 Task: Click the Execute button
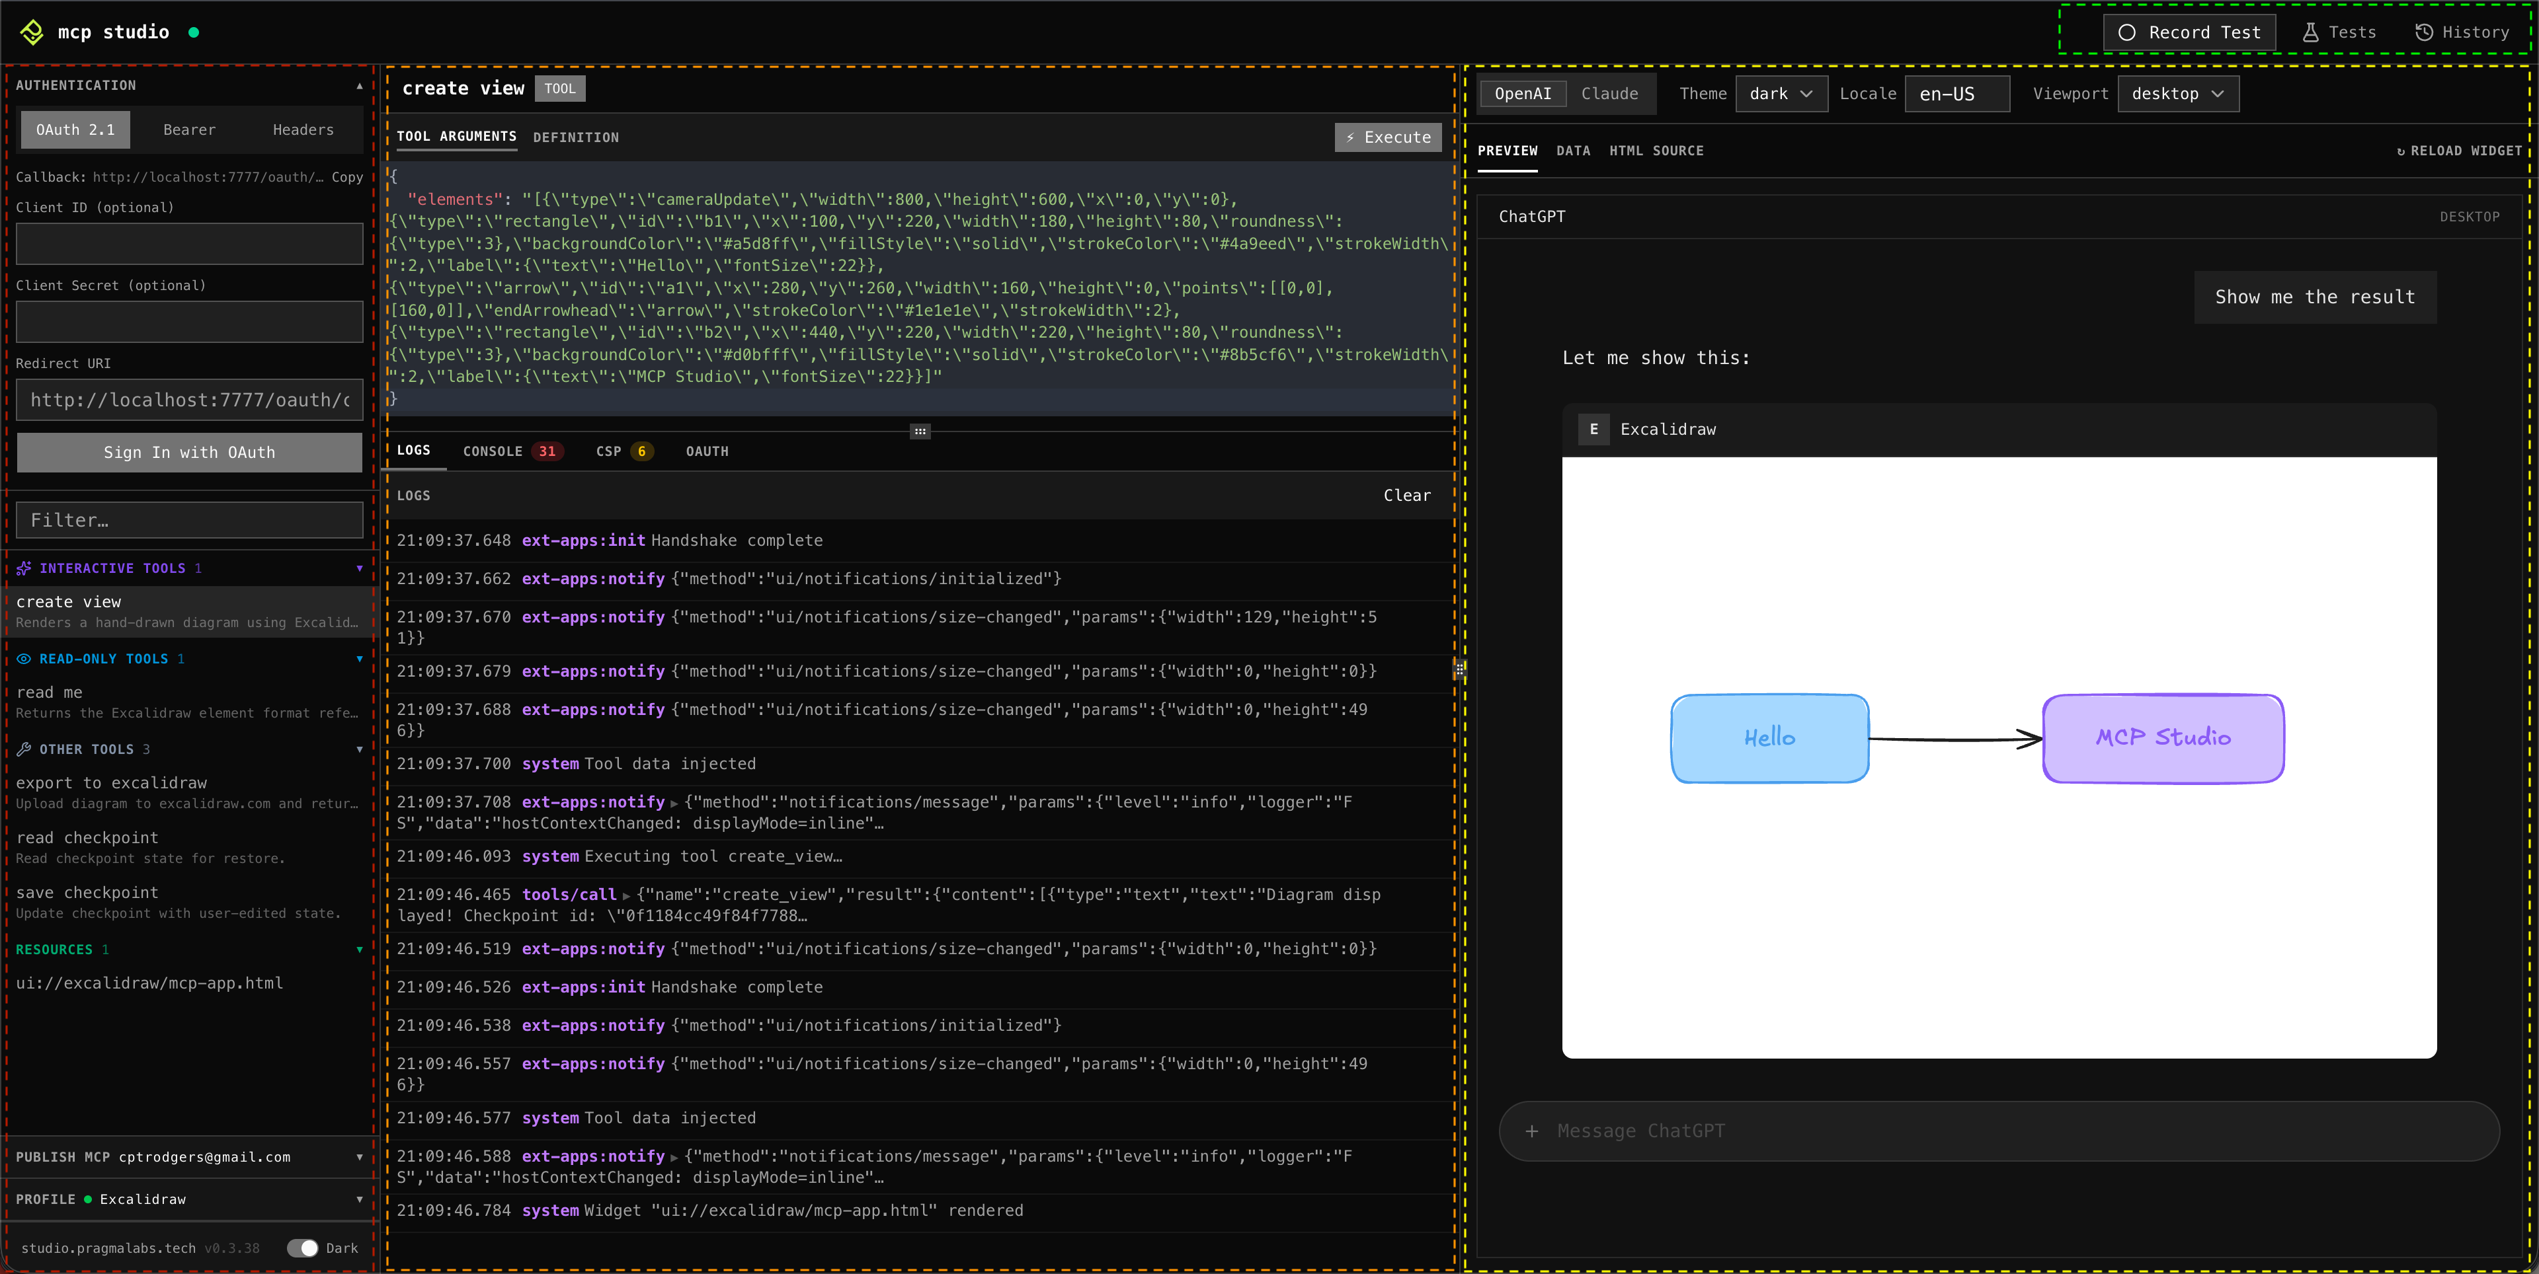pyautogui.click(x=1388, y=138)
